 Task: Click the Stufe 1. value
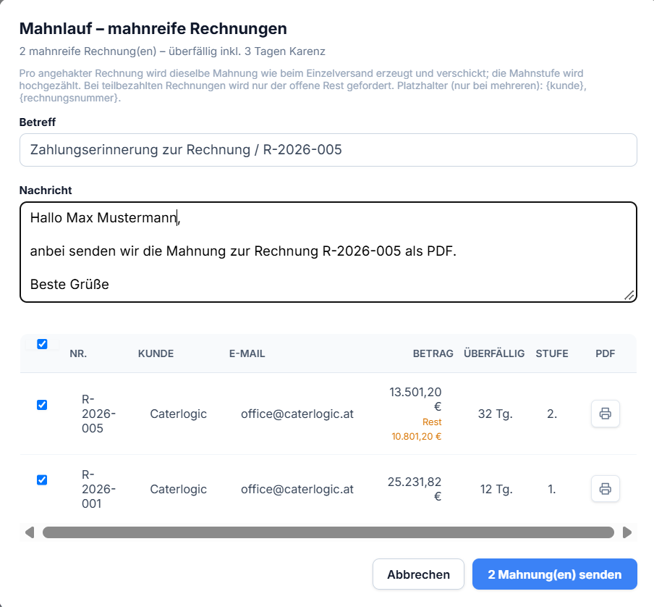point(552,489)
